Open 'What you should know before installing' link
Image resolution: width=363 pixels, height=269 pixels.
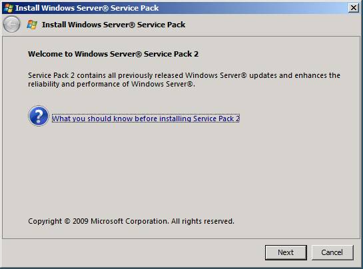click(146, 119)
